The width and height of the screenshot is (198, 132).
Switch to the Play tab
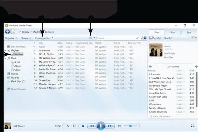click(x=157, y=32)
